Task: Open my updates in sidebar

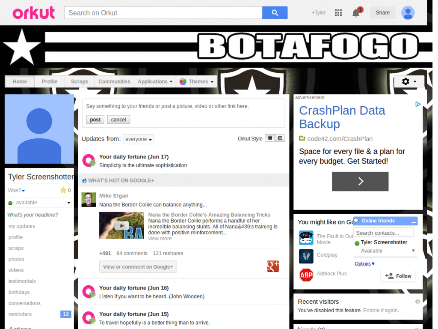Action: click(22, 226)
